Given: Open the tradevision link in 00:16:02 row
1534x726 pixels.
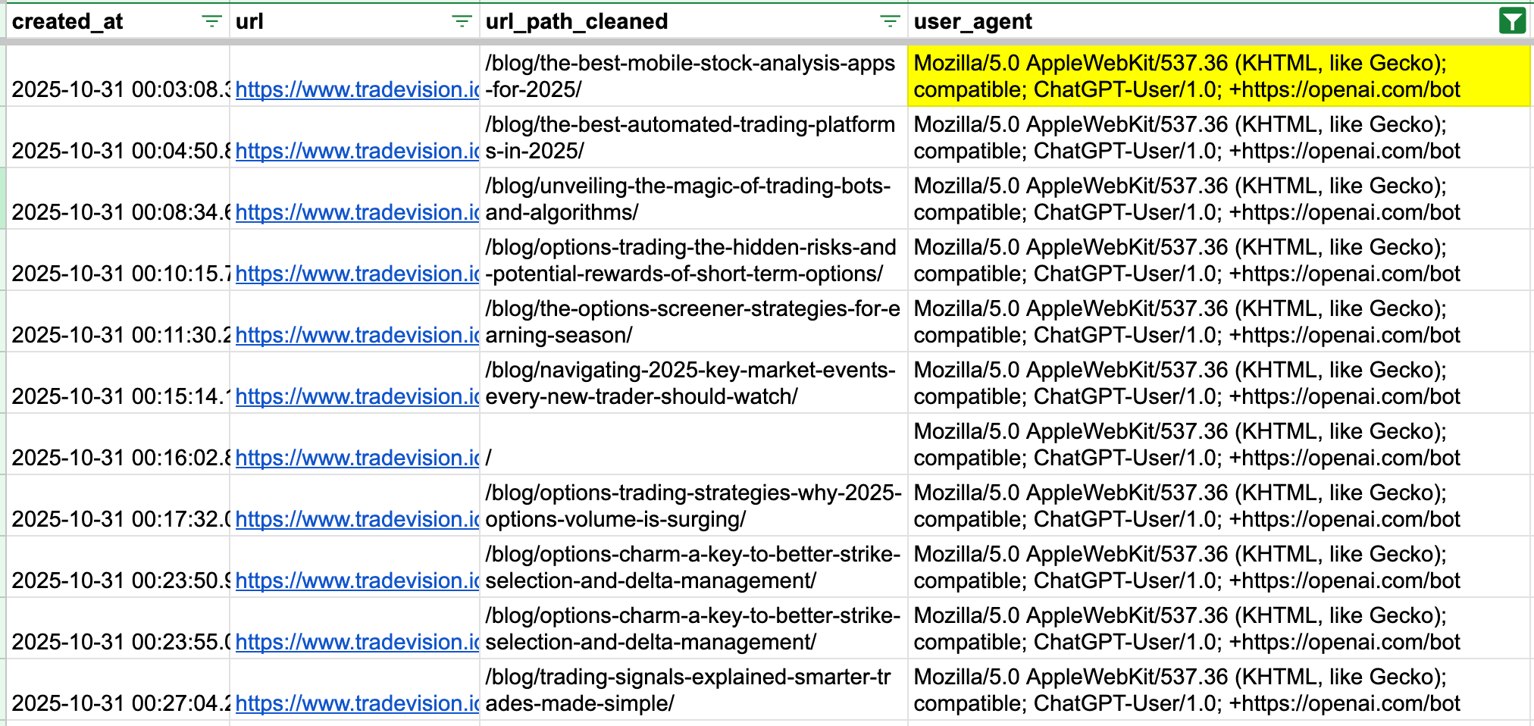Looking at the screenshot, I should pos(357,458).
